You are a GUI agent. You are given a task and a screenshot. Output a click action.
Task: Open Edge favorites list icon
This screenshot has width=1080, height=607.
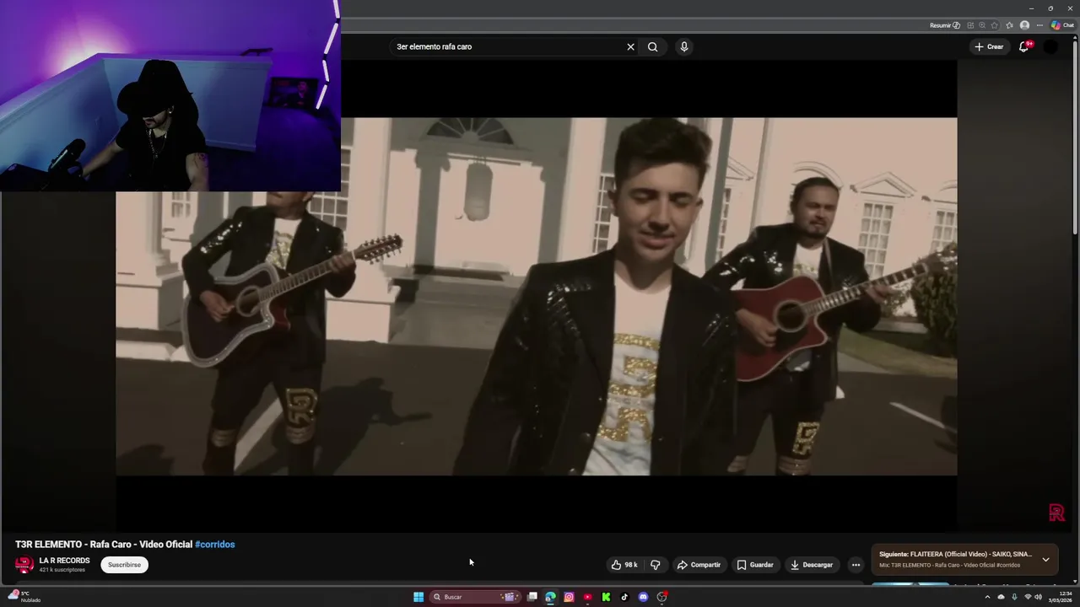(x=1009, y=25)
